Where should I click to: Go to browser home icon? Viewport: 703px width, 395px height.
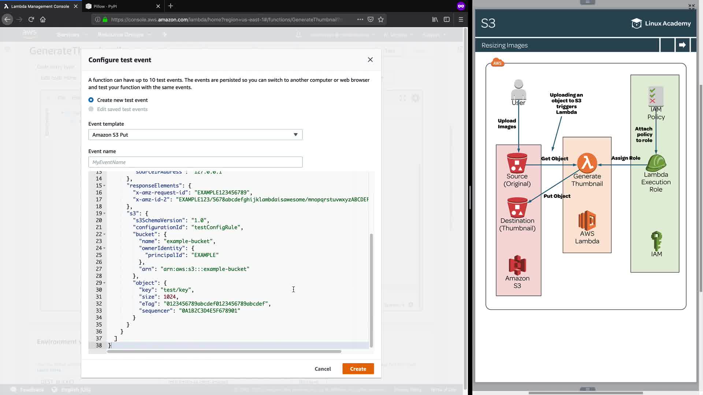tap(43, 19)
